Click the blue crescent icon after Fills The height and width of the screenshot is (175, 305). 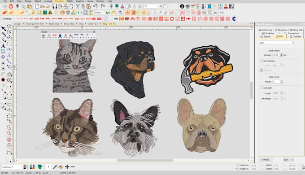[234, 19]
